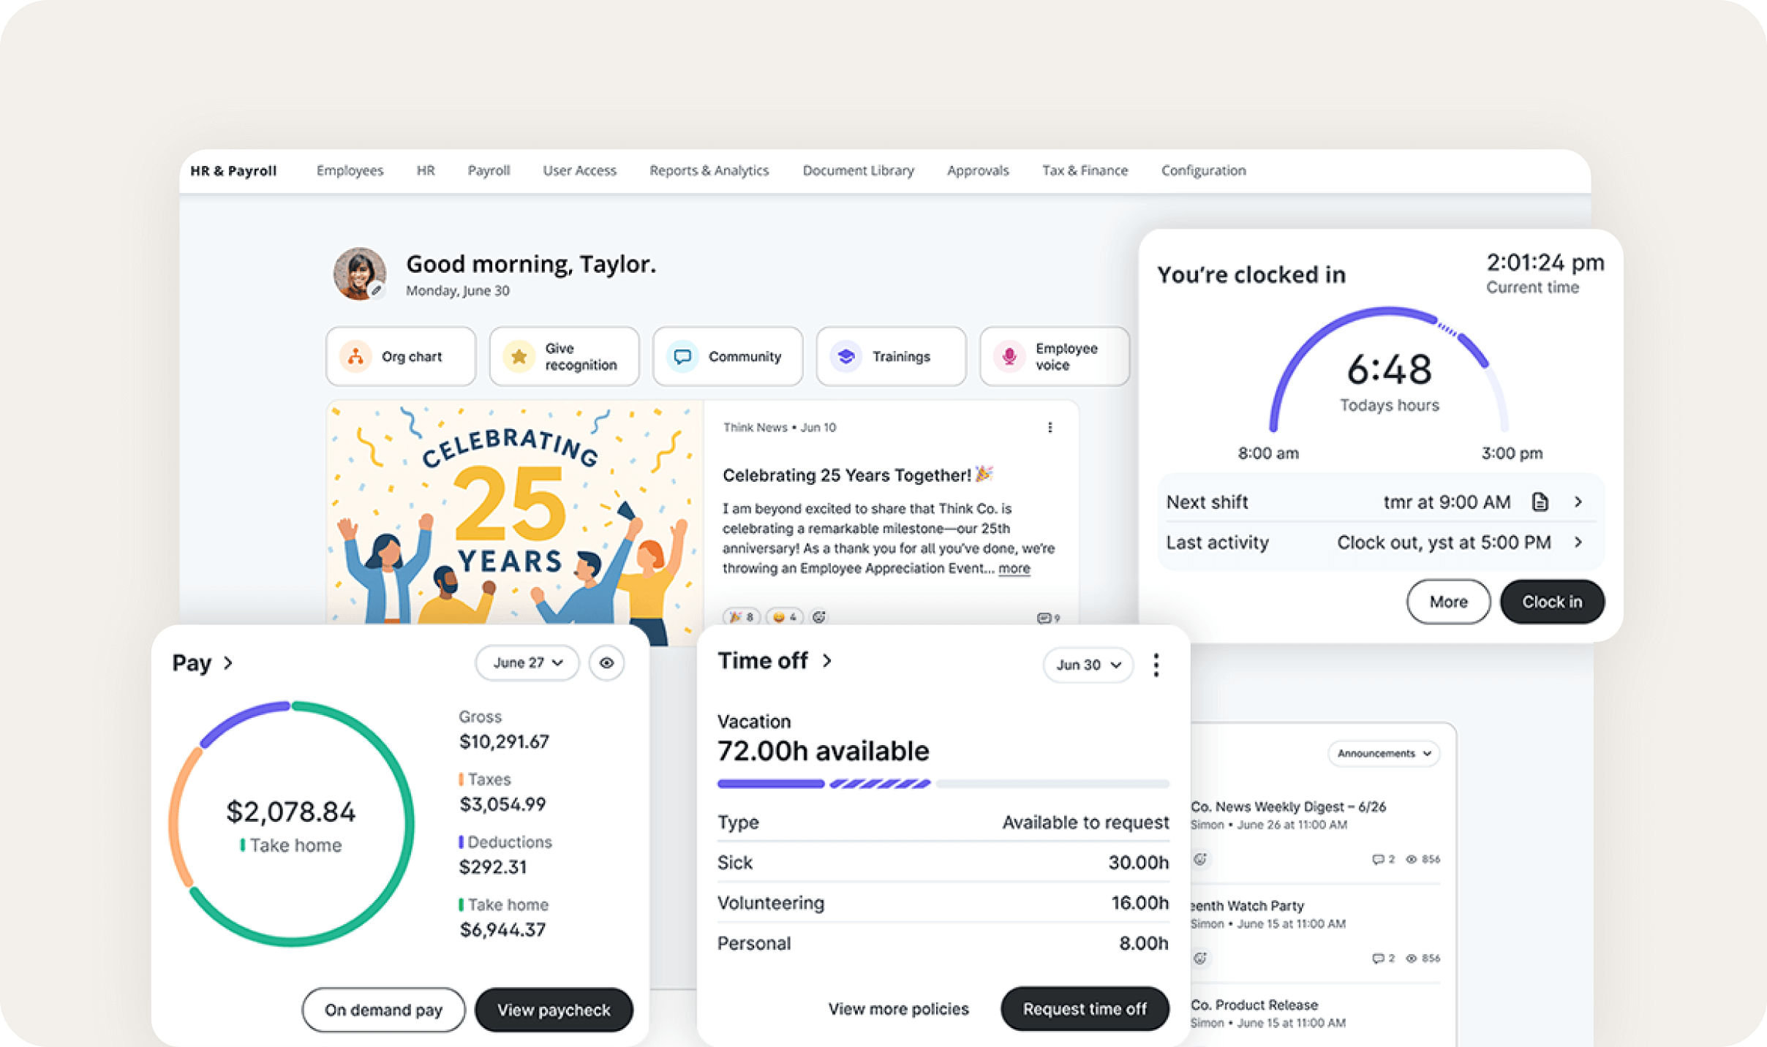Image resolution: width=1767 pixels, height=1047 pixels.
Task: Toggle pay visibility with the eye icon
Action: [x=606, y=662]
